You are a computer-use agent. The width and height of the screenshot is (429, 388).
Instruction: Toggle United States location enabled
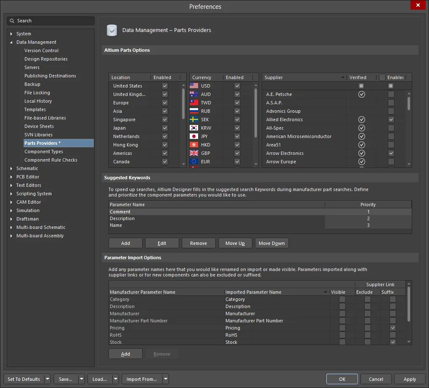click(x=165, y=86)
